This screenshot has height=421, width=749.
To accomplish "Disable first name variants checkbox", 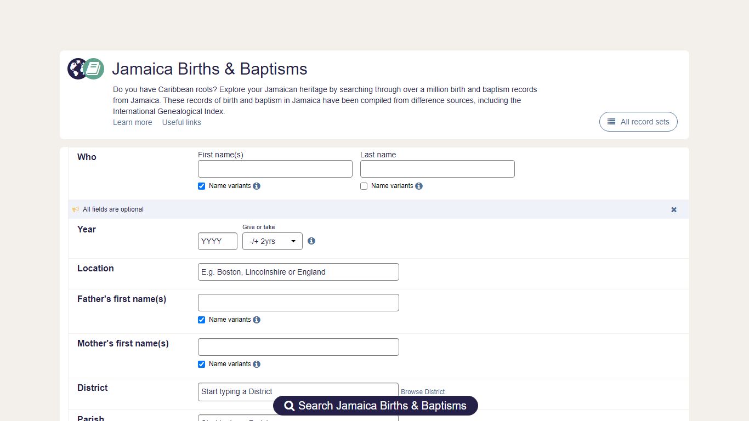I will 202,186.
